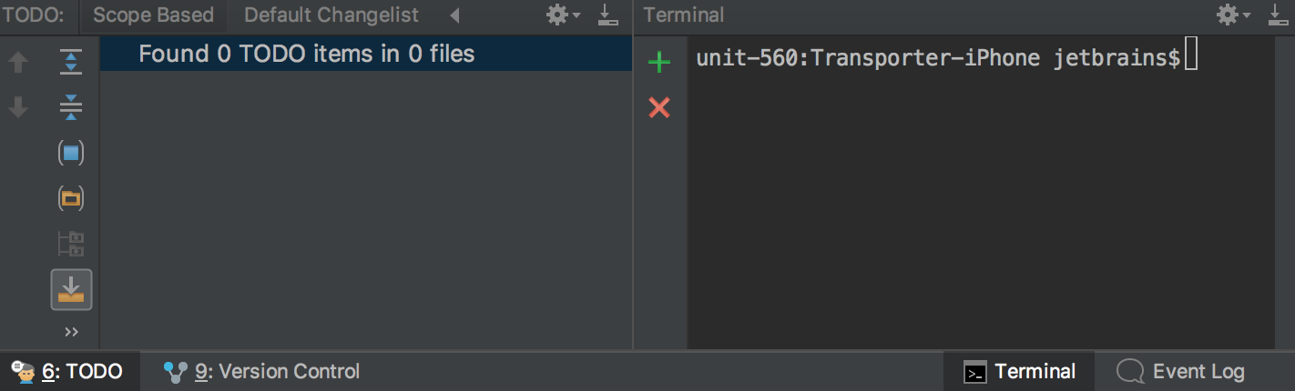1295x391 pixels.
Task: Hide the TODO tool window
Action: (607, 15)
